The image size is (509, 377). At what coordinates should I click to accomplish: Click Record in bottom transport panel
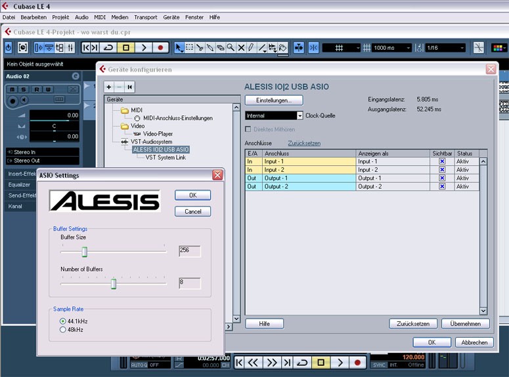(x=357, y=363)
